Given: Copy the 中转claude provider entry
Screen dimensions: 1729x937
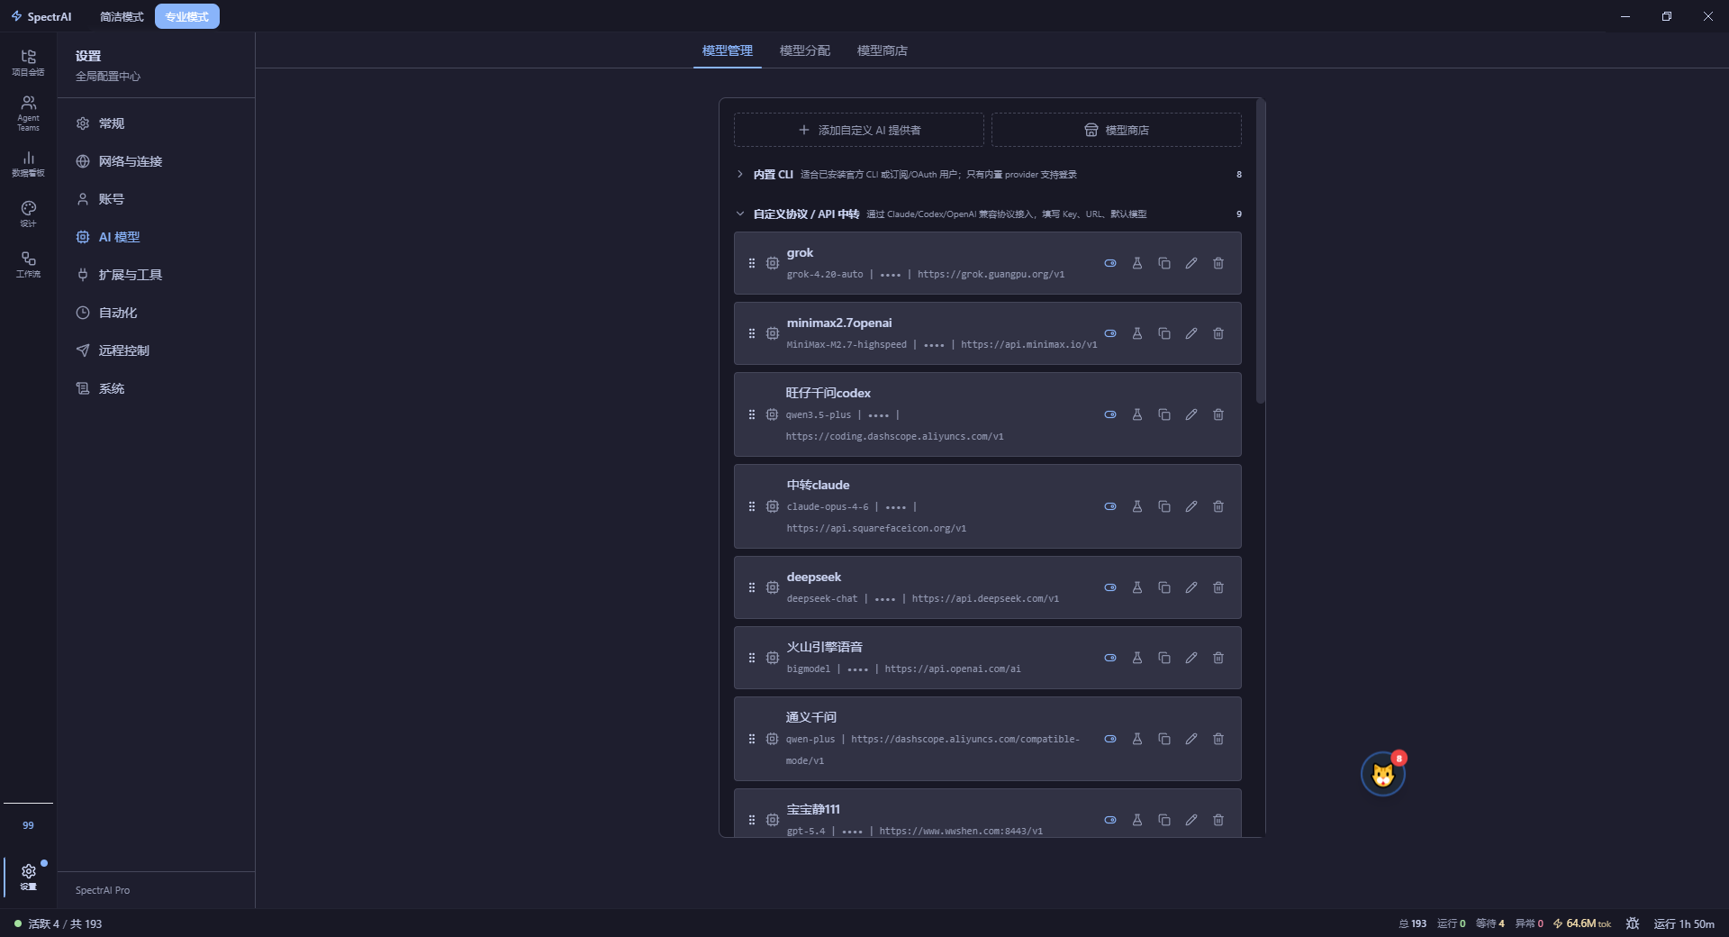Looking at the screenshot, I should pos(1164,506).
